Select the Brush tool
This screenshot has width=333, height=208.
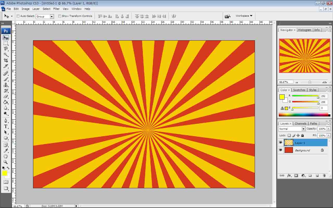pyautogui.click(x=6, y=79)
